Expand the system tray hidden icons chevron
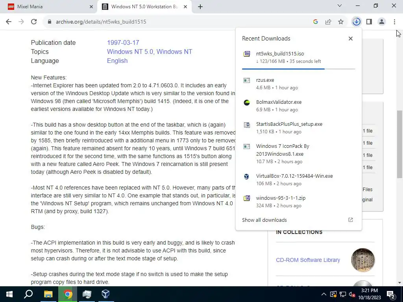This screenshot has width=403, height=302. pos(324,294)
